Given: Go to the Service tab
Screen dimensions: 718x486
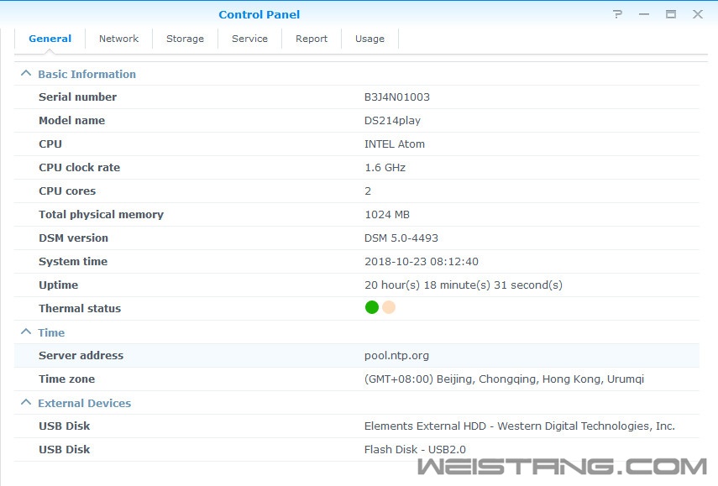Looking at the screenshot, I should pyautogui.click(x=249, y=39).
